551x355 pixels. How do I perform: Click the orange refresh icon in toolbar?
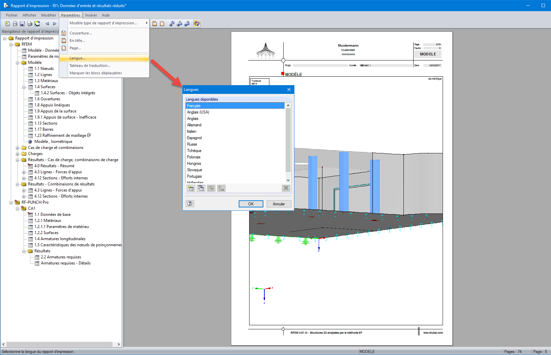pyautogui.click(x=197, y=24)
